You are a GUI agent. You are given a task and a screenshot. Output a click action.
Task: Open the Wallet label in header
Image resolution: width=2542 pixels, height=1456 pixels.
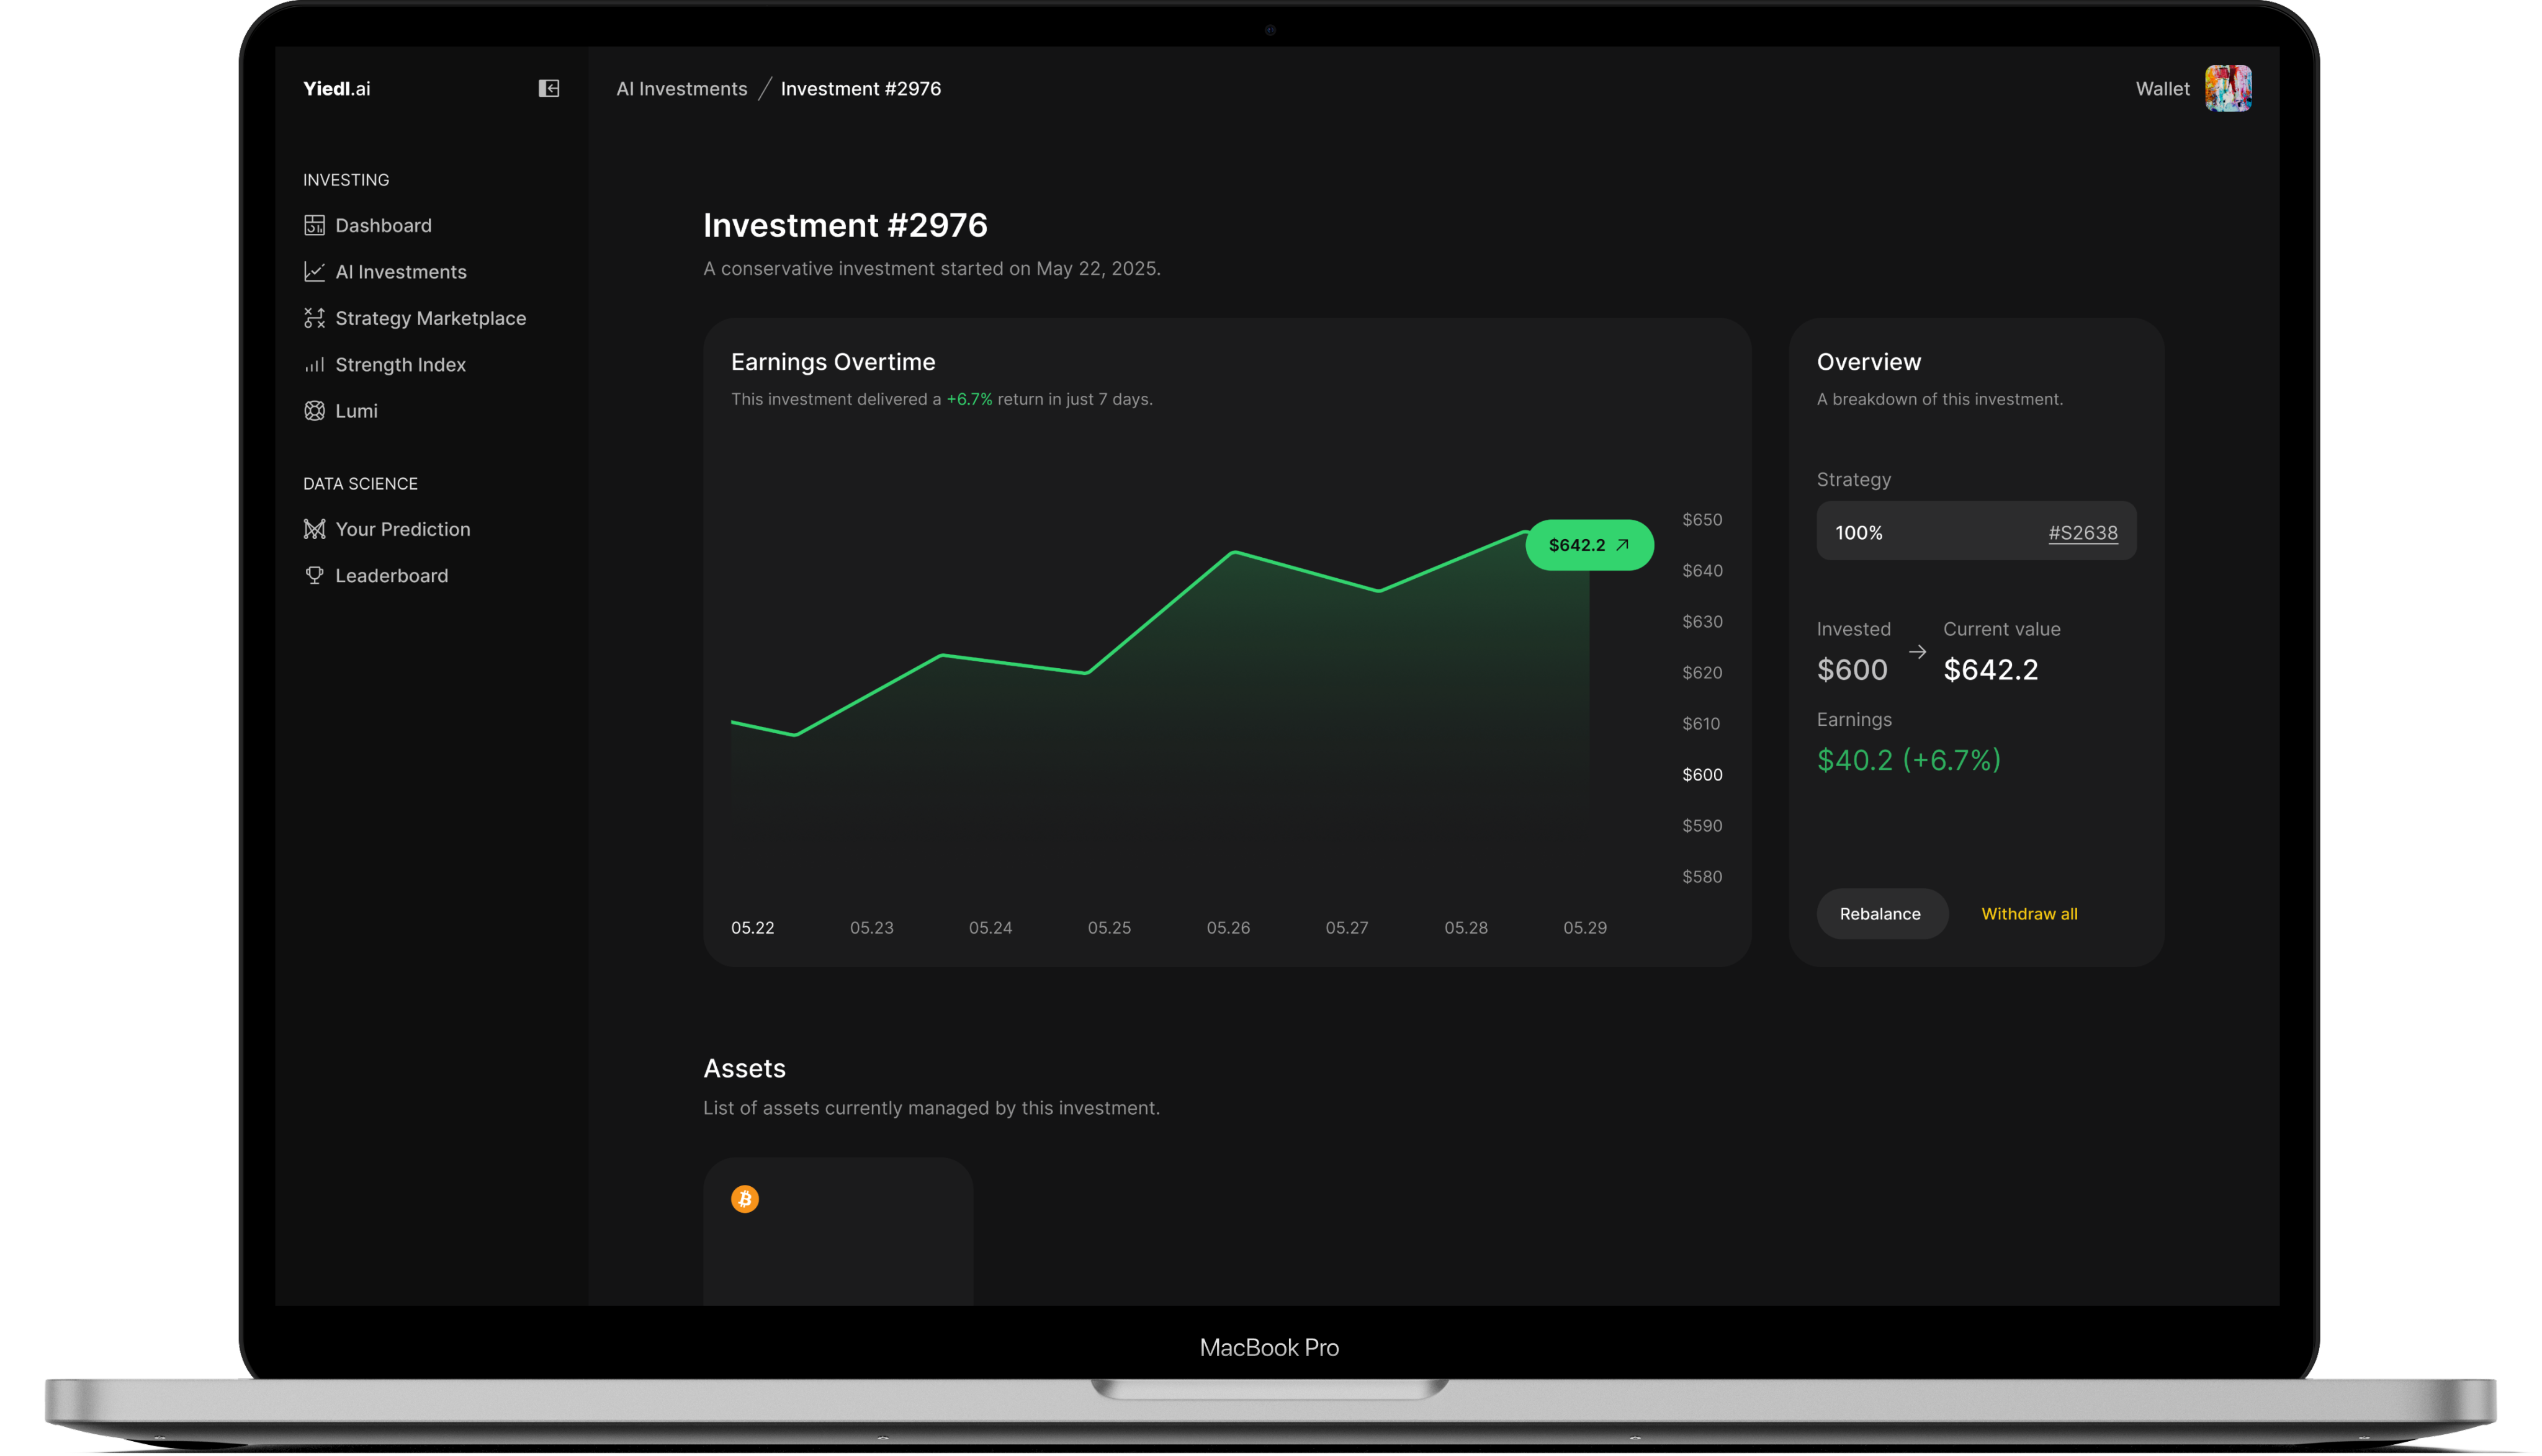click(2162, 89)
